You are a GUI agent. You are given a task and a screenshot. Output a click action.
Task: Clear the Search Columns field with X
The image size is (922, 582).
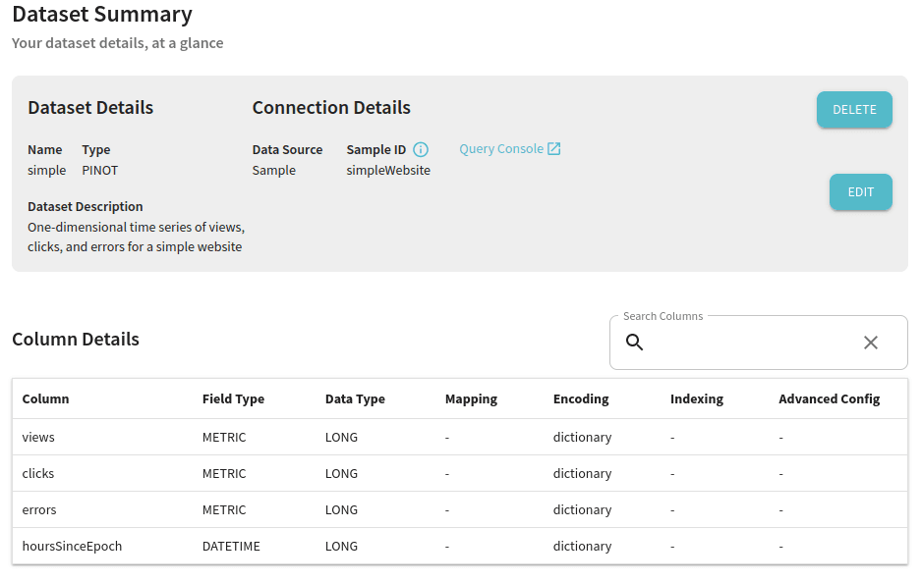click(871, 343)
